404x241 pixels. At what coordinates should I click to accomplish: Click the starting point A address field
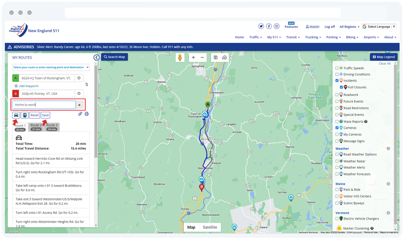click(x=46, y=78)
